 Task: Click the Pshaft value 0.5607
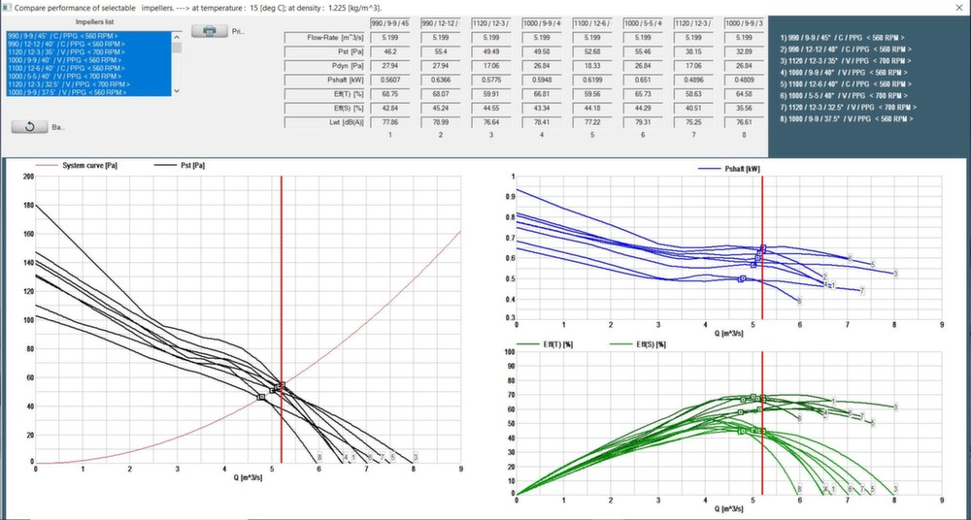[x=390, y=81]
